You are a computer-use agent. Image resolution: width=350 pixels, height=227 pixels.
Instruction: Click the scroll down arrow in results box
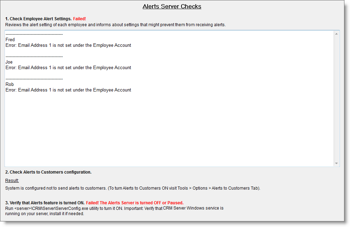coord(336,163)
